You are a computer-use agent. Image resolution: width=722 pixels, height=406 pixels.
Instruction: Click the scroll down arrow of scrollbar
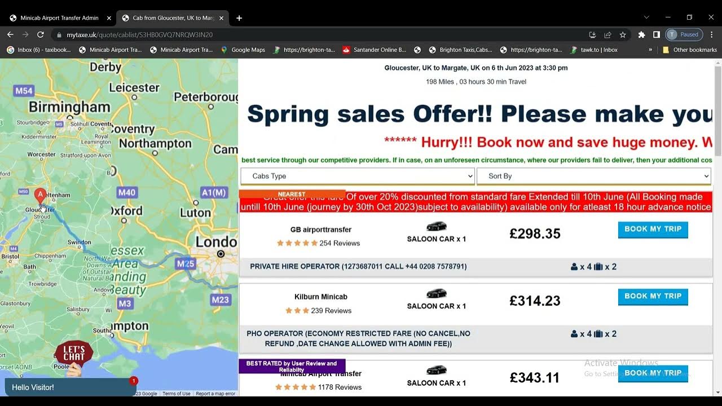[x=717, y=392]
